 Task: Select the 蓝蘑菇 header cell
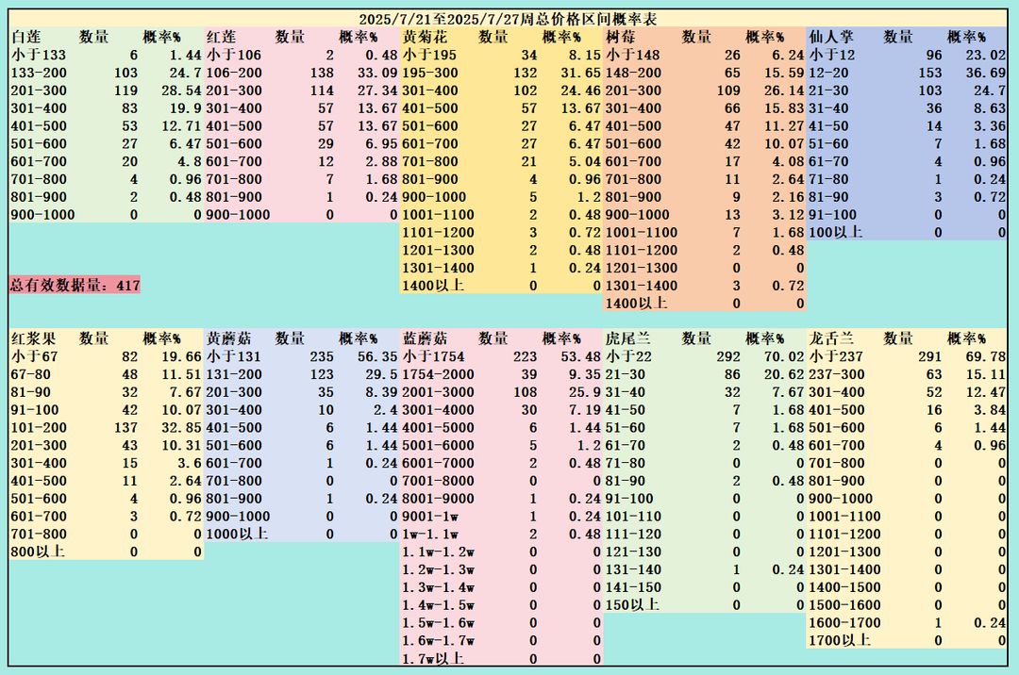click(425, 338)
